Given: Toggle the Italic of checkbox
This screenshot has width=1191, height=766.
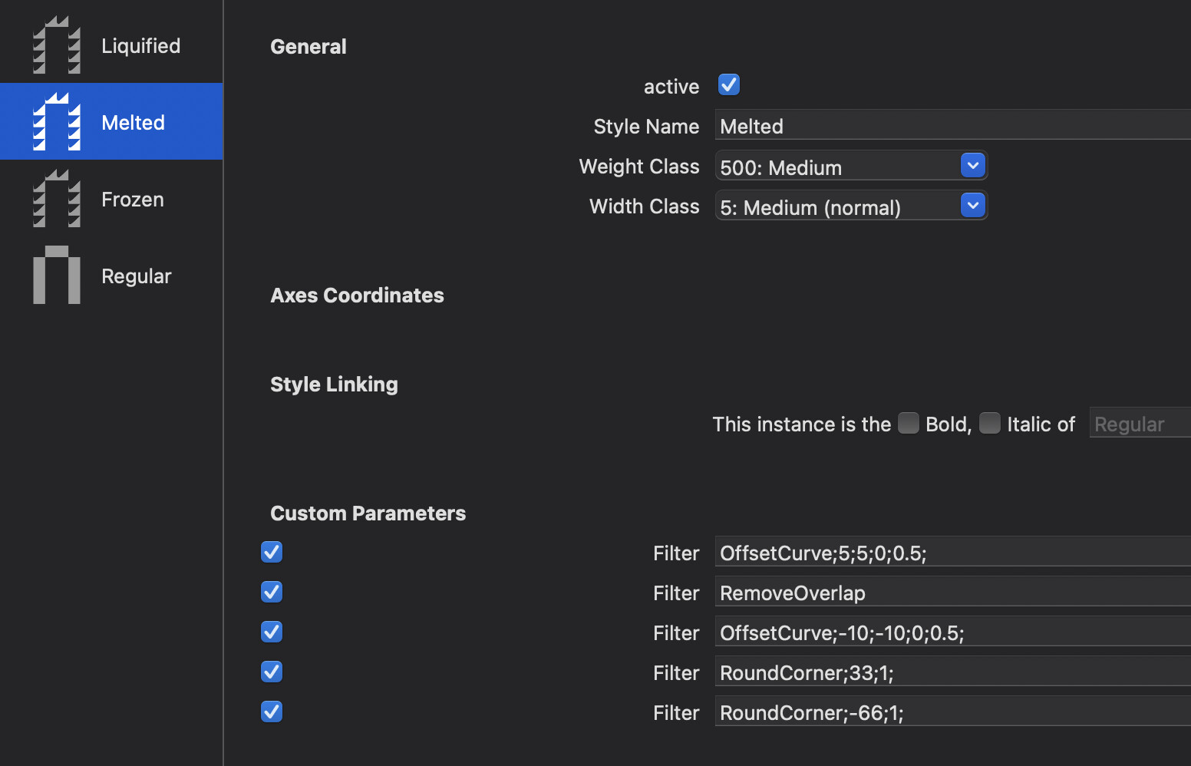Looking at the screenshot, I should click(989, 423).
